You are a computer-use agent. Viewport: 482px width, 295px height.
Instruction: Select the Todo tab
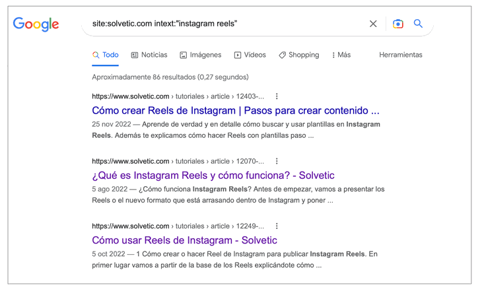click(106, 55)
